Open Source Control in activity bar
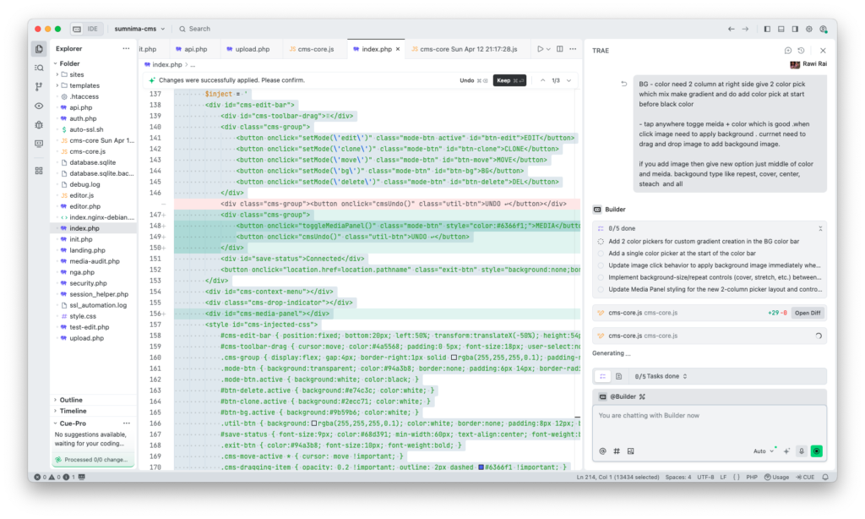 coord(39,86)
